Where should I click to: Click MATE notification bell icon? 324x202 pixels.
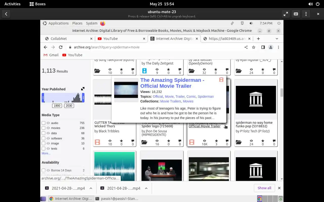click(x=242, y=23)
